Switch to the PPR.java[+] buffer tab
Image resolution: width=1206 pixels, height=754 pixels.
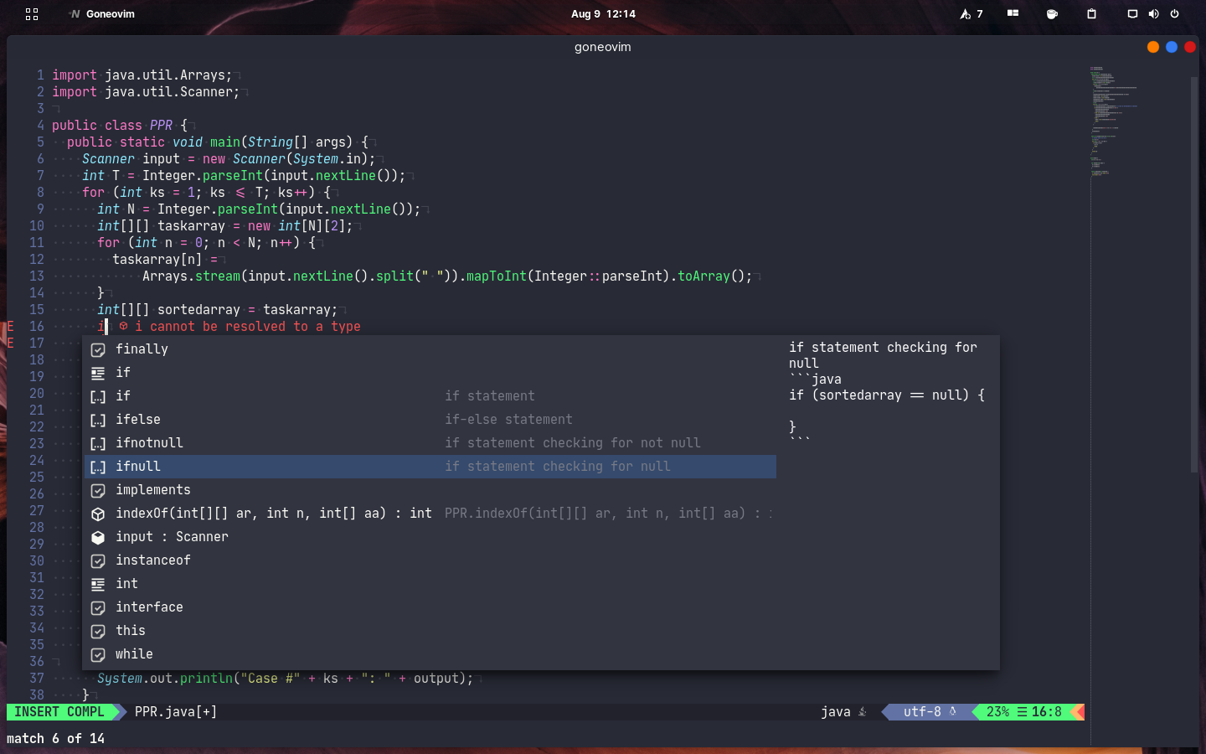(175, 712)
